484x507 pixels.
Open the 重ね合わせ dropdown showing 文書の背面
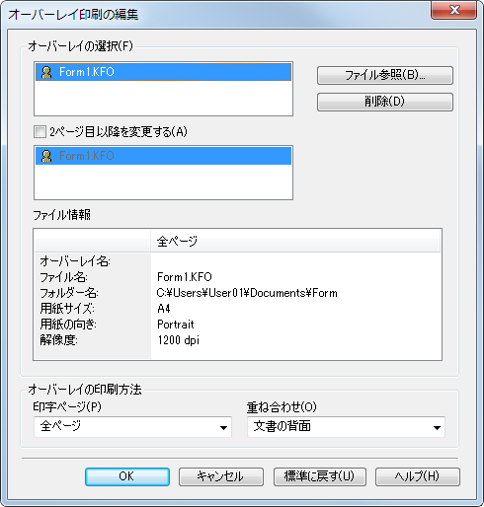(346, 427)
